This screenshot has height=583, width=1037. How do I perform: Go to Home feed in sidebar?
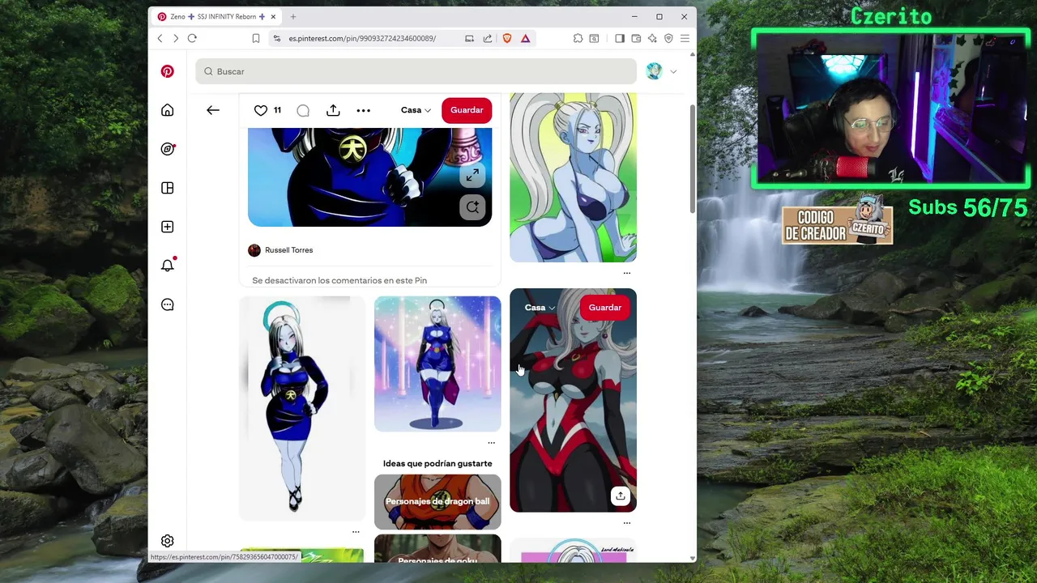[x=167, y=110]
